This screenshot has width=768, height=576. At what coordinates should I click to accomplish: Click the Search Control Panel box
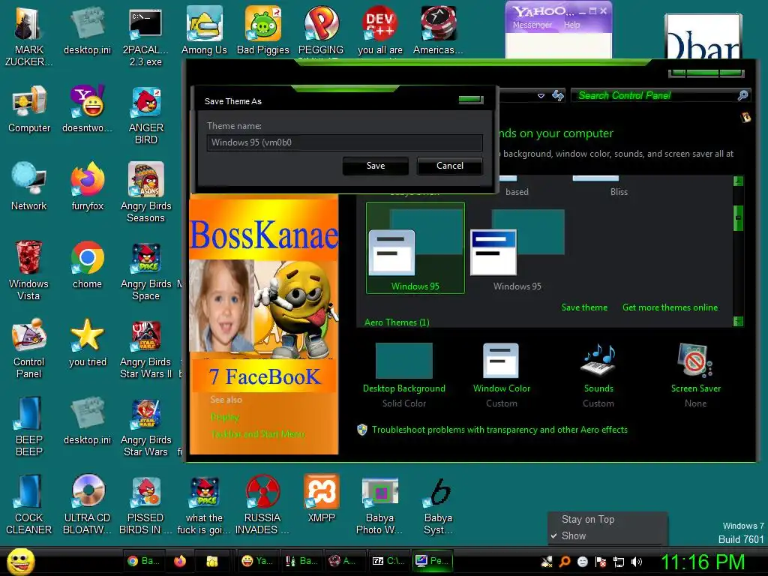click(660, 95)
